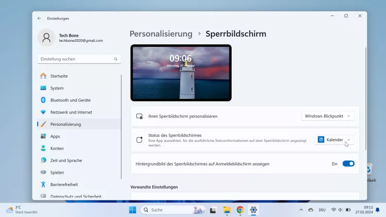Open Datenschutz und Sicherheit settings

(x=79, y=196)
